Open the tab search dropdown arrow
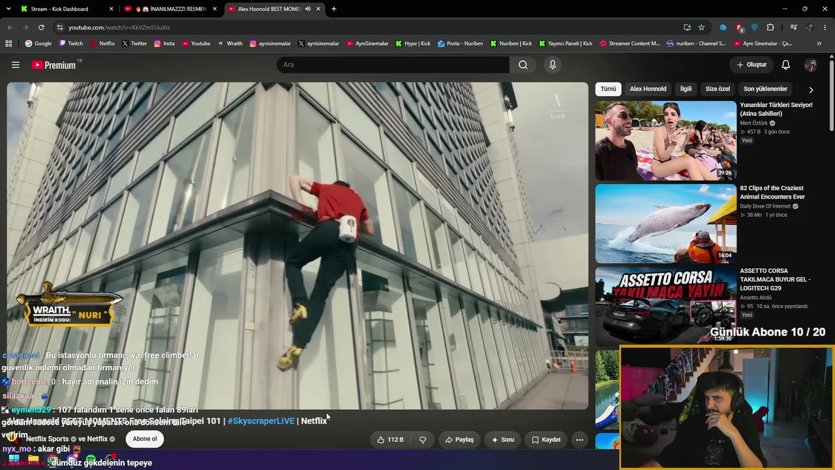This screenshot has height=470, width=835. [x=9, y=9]
